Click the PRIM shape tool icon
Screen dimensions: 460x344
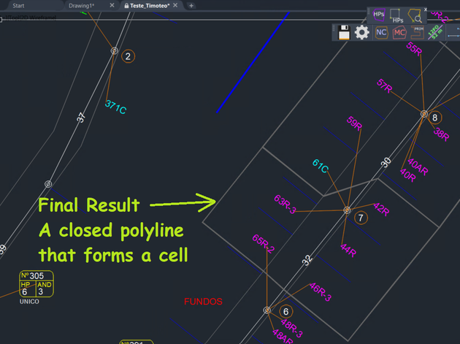click(418, 32)
